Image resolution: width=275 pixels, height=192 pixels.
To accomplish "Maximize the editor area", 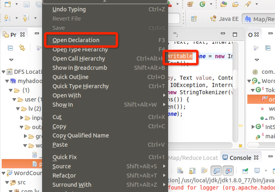I will [235, 34].
